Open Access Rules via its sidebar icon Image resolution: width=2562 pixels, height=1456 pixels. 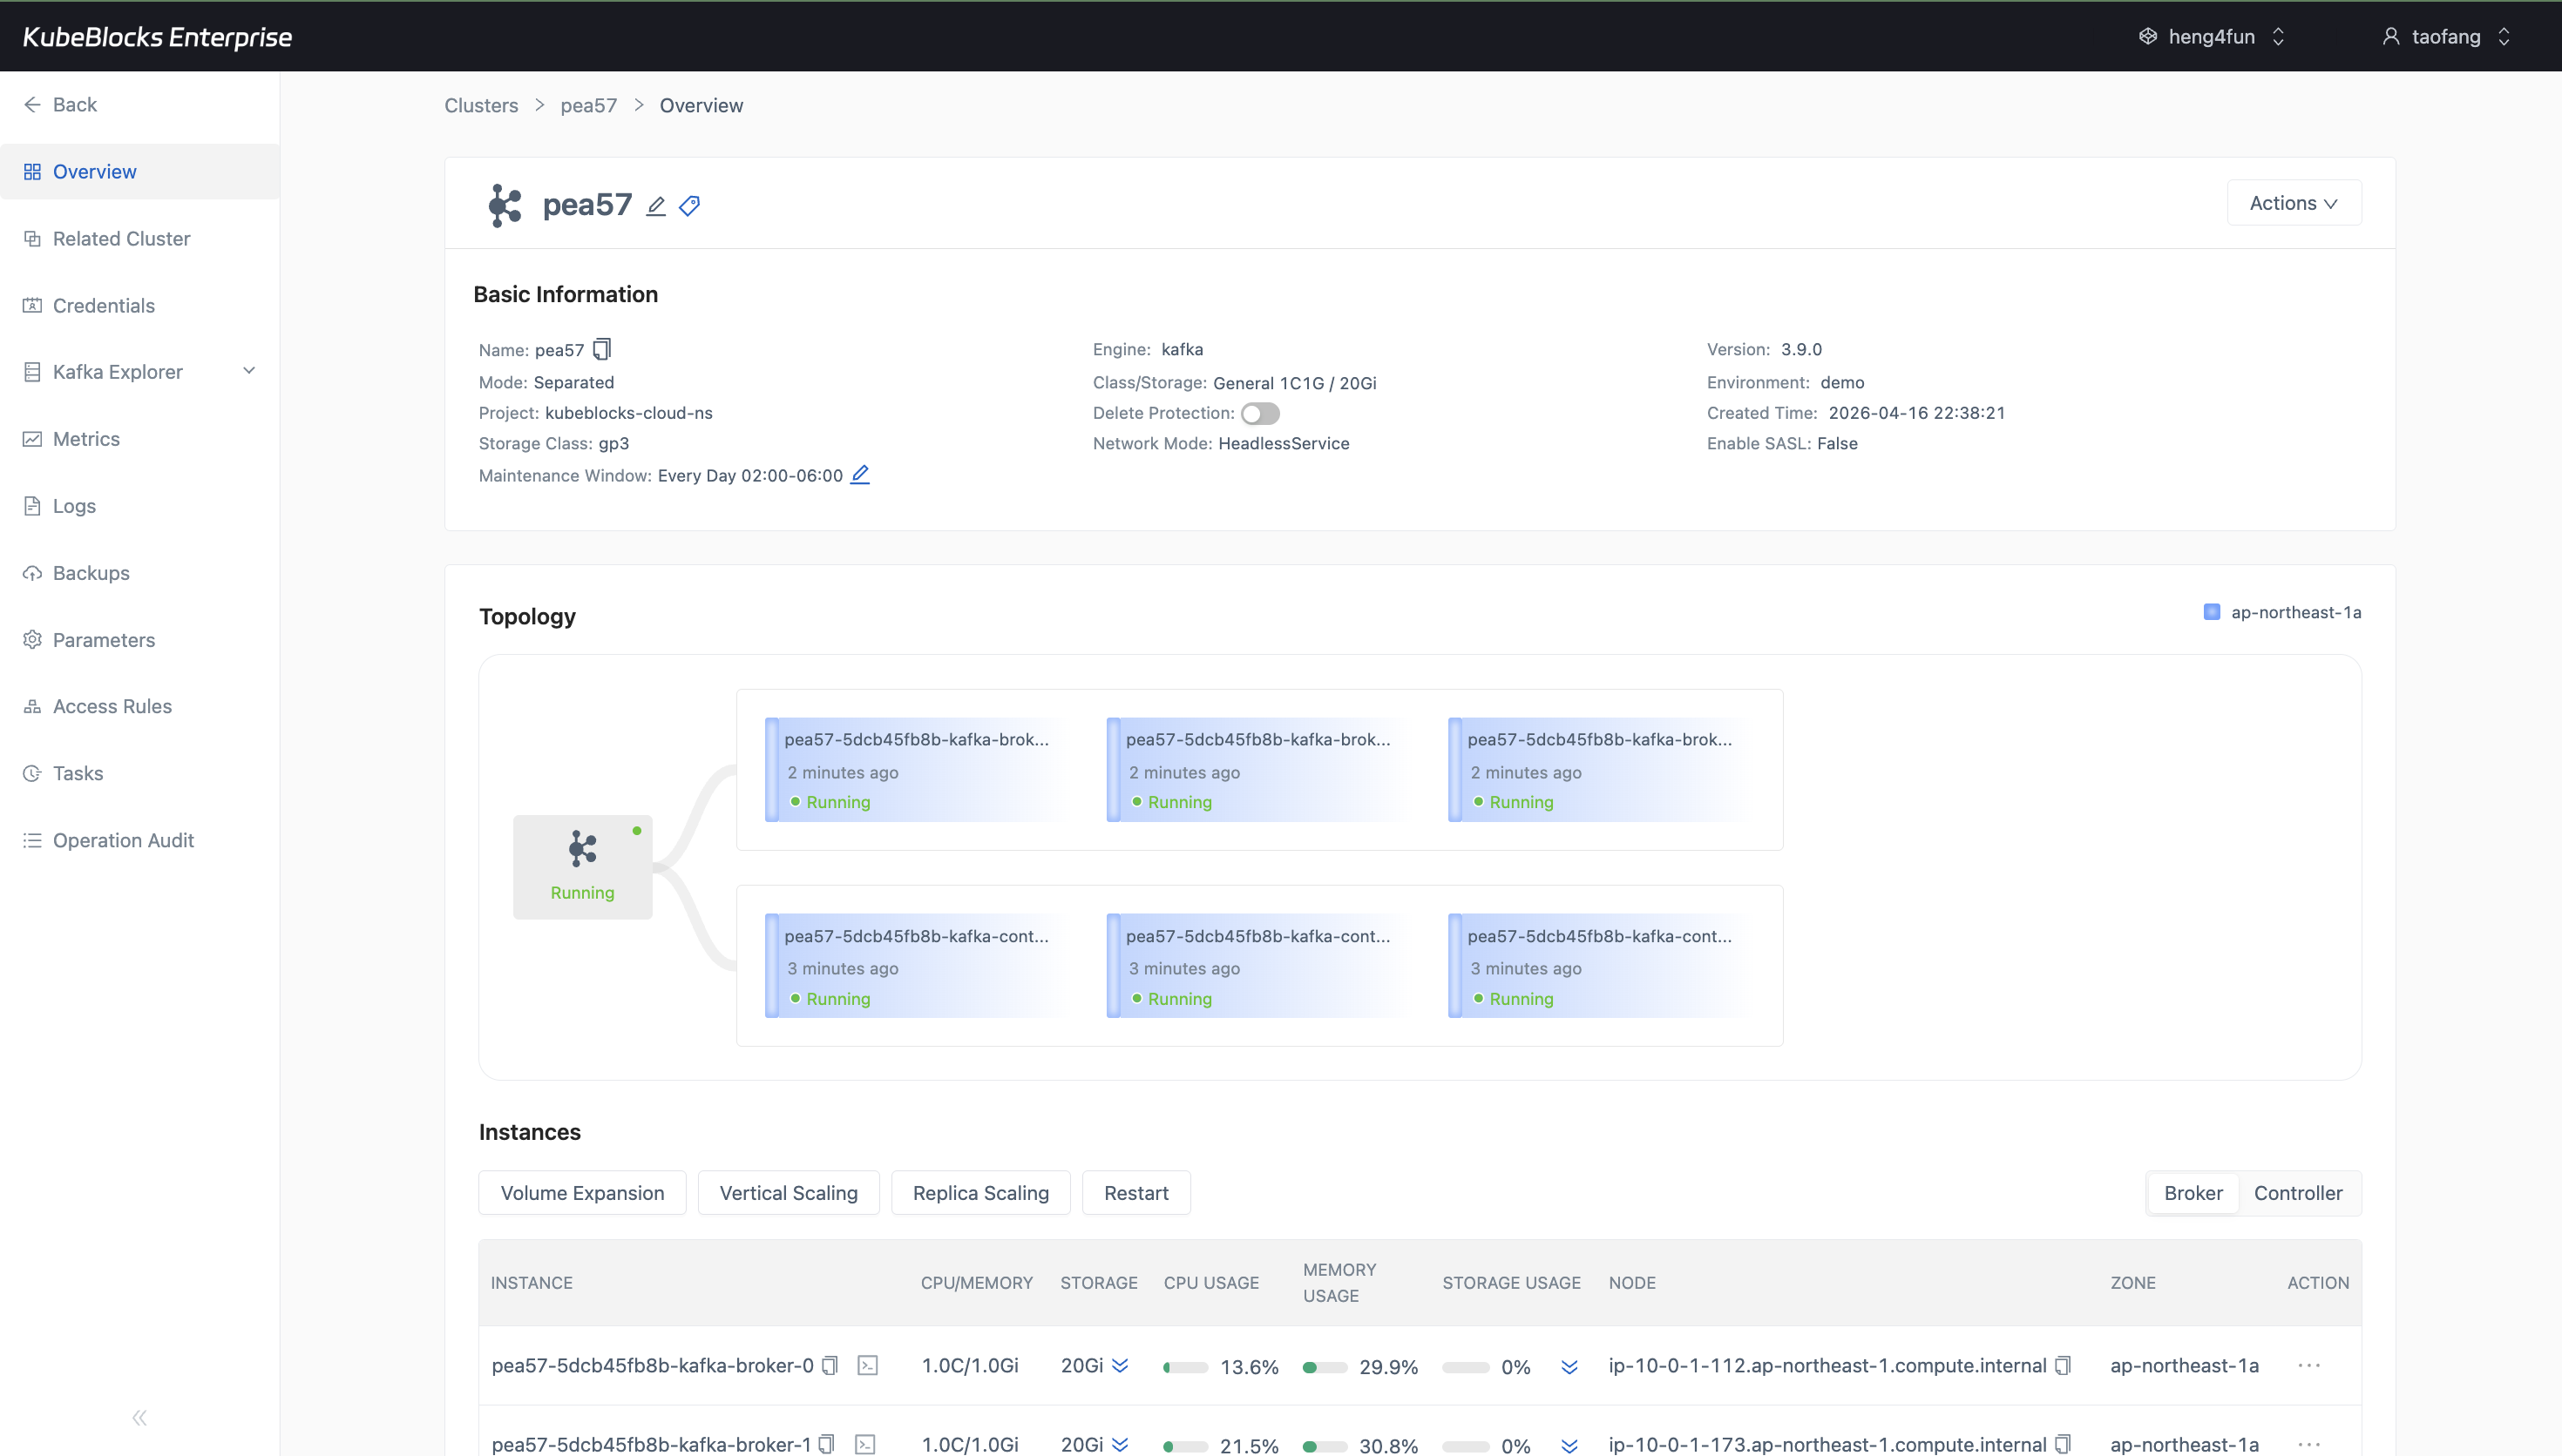(32, 707)
